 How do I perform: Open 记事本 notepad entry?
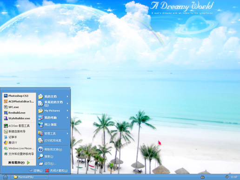(x=19, y=137)
